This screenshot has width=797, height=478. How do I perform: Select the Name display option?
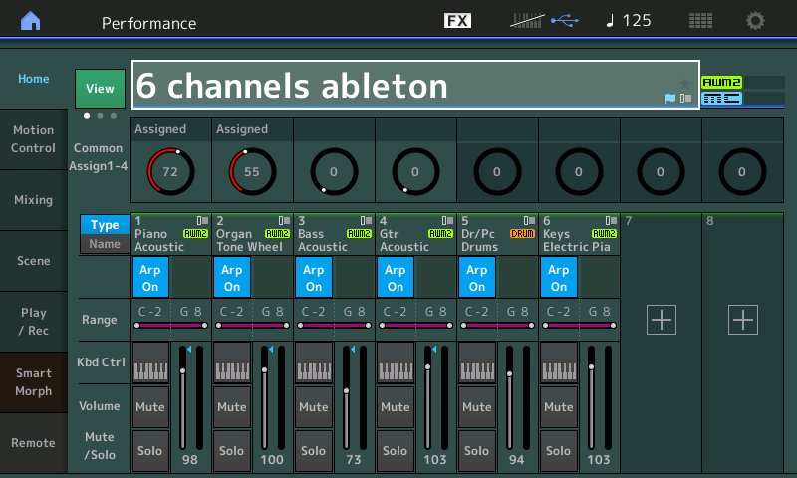coord(105,244)
